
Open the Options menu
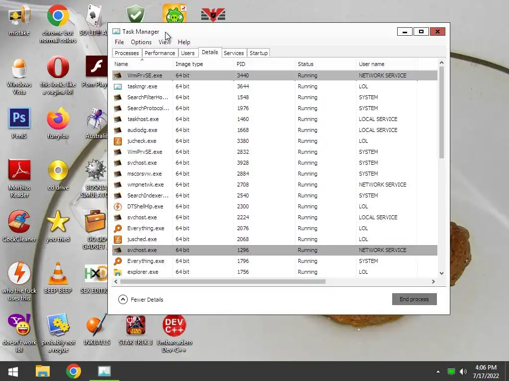141,42
